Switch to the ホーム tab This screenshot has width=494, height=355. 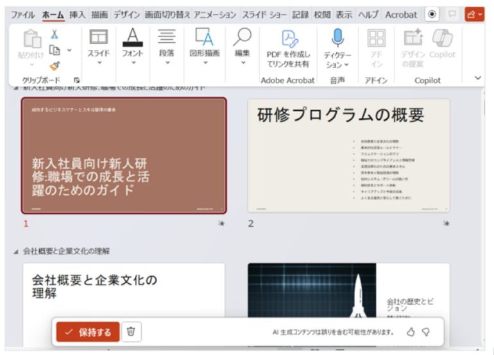pos(53,15)
